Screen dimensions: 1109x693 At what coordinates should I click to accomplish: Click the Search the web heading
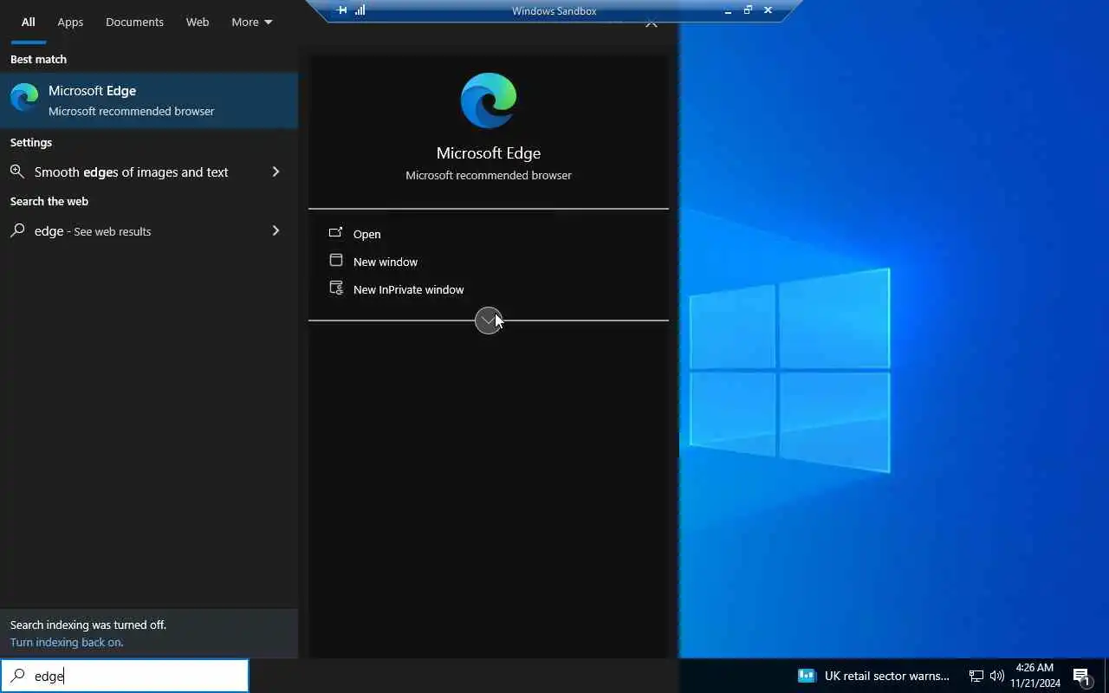[49, 201]
